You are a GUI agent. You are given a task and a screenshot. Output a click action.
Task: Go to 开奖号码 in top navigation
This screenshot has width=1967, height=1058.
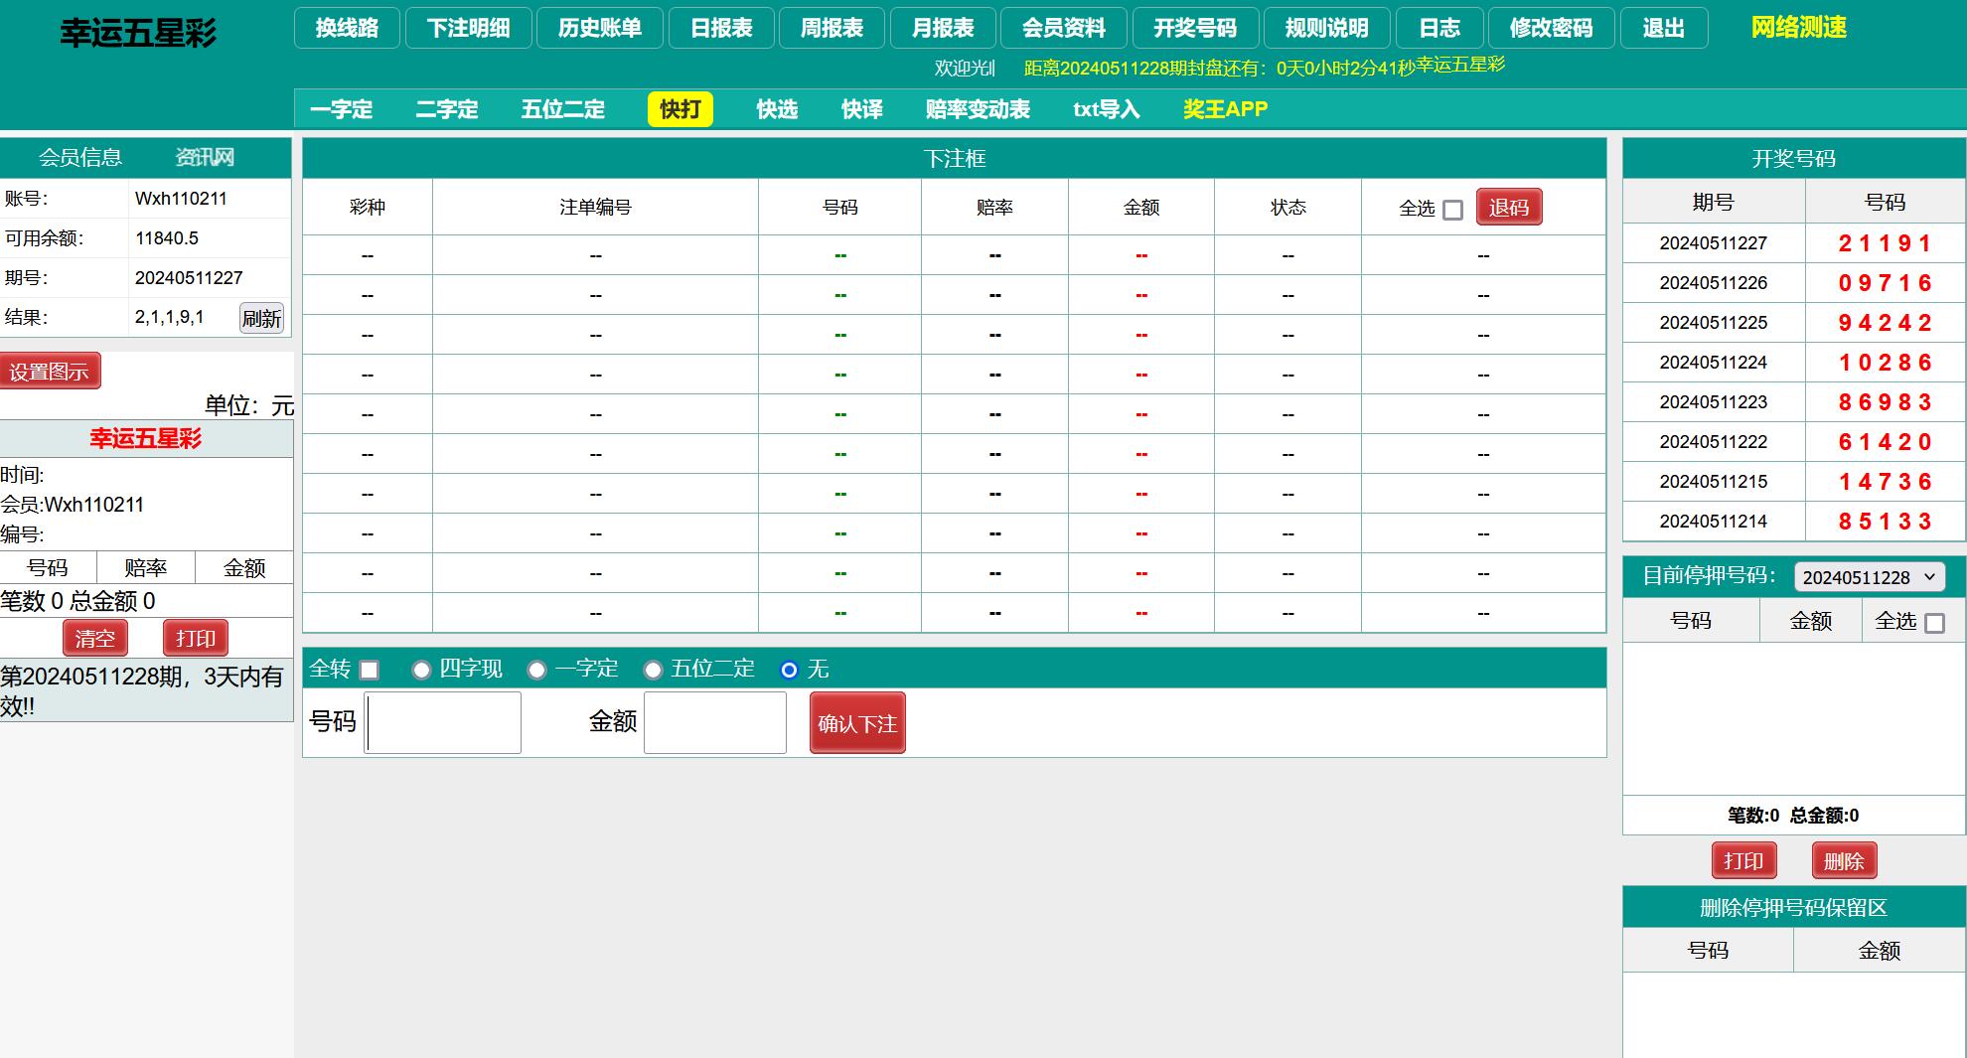1195,28
